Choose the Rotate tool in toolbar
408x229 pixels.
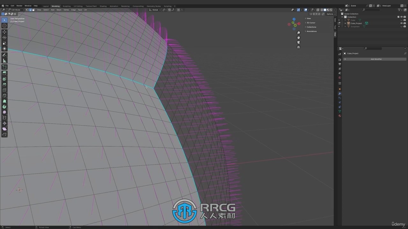point(4,38)
